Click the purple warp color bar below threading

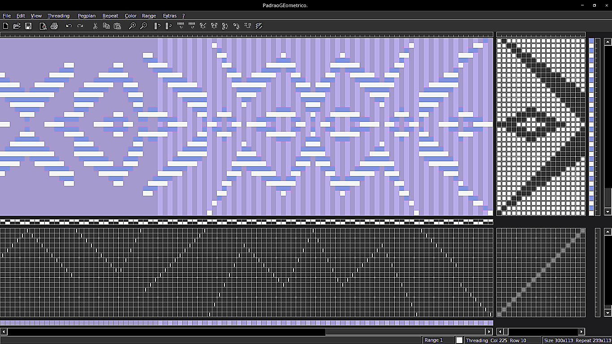[246, 323]
